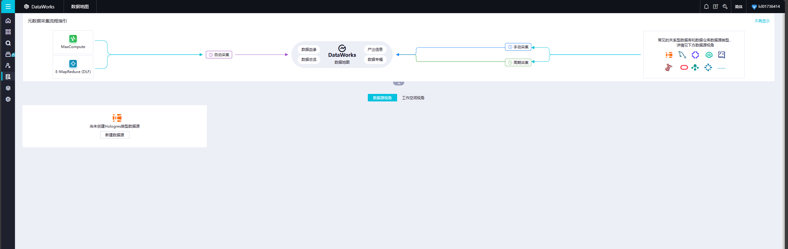
Task: Open the 数据地图 header tab
Action: click(x=80, y=7)
